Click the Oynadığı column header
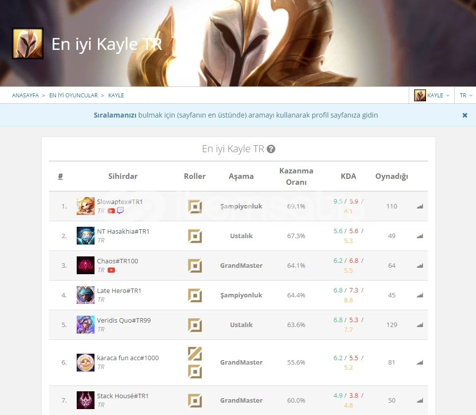476x415 pixels. point(391,176)
